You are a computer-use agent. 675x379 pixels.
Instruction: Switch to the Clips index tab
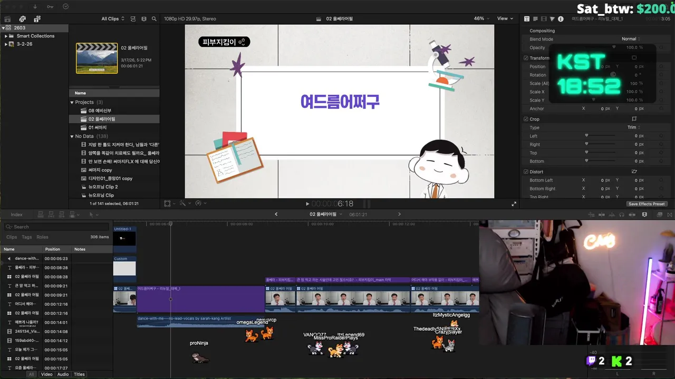point(12,237)
